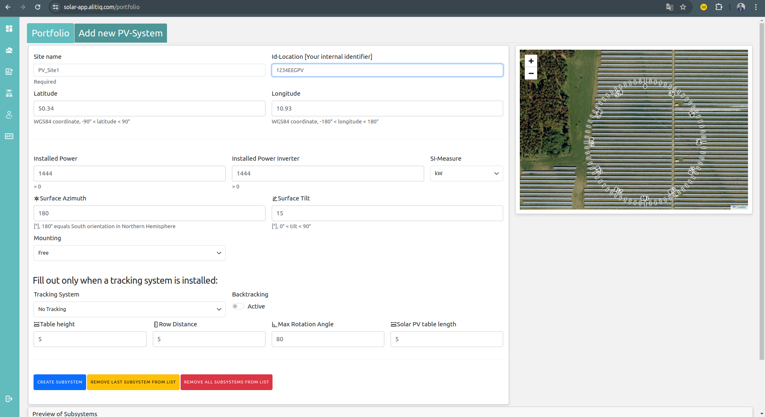Toggle the Backtracking Active switch
The height and width of the screenshot is (417, 765).
point(238,306)
